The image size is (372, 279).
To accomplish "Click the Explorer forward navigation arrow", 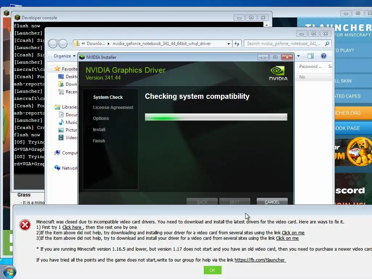I will pyautogui.click(x=63, y=44).
